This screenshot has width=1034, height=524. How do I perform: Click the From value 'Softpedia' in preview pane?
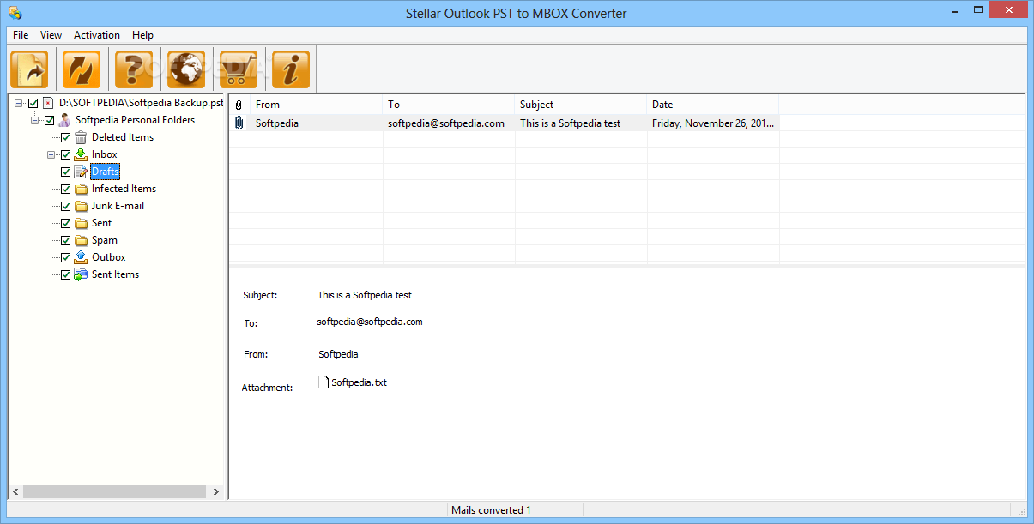click(338, 354)
